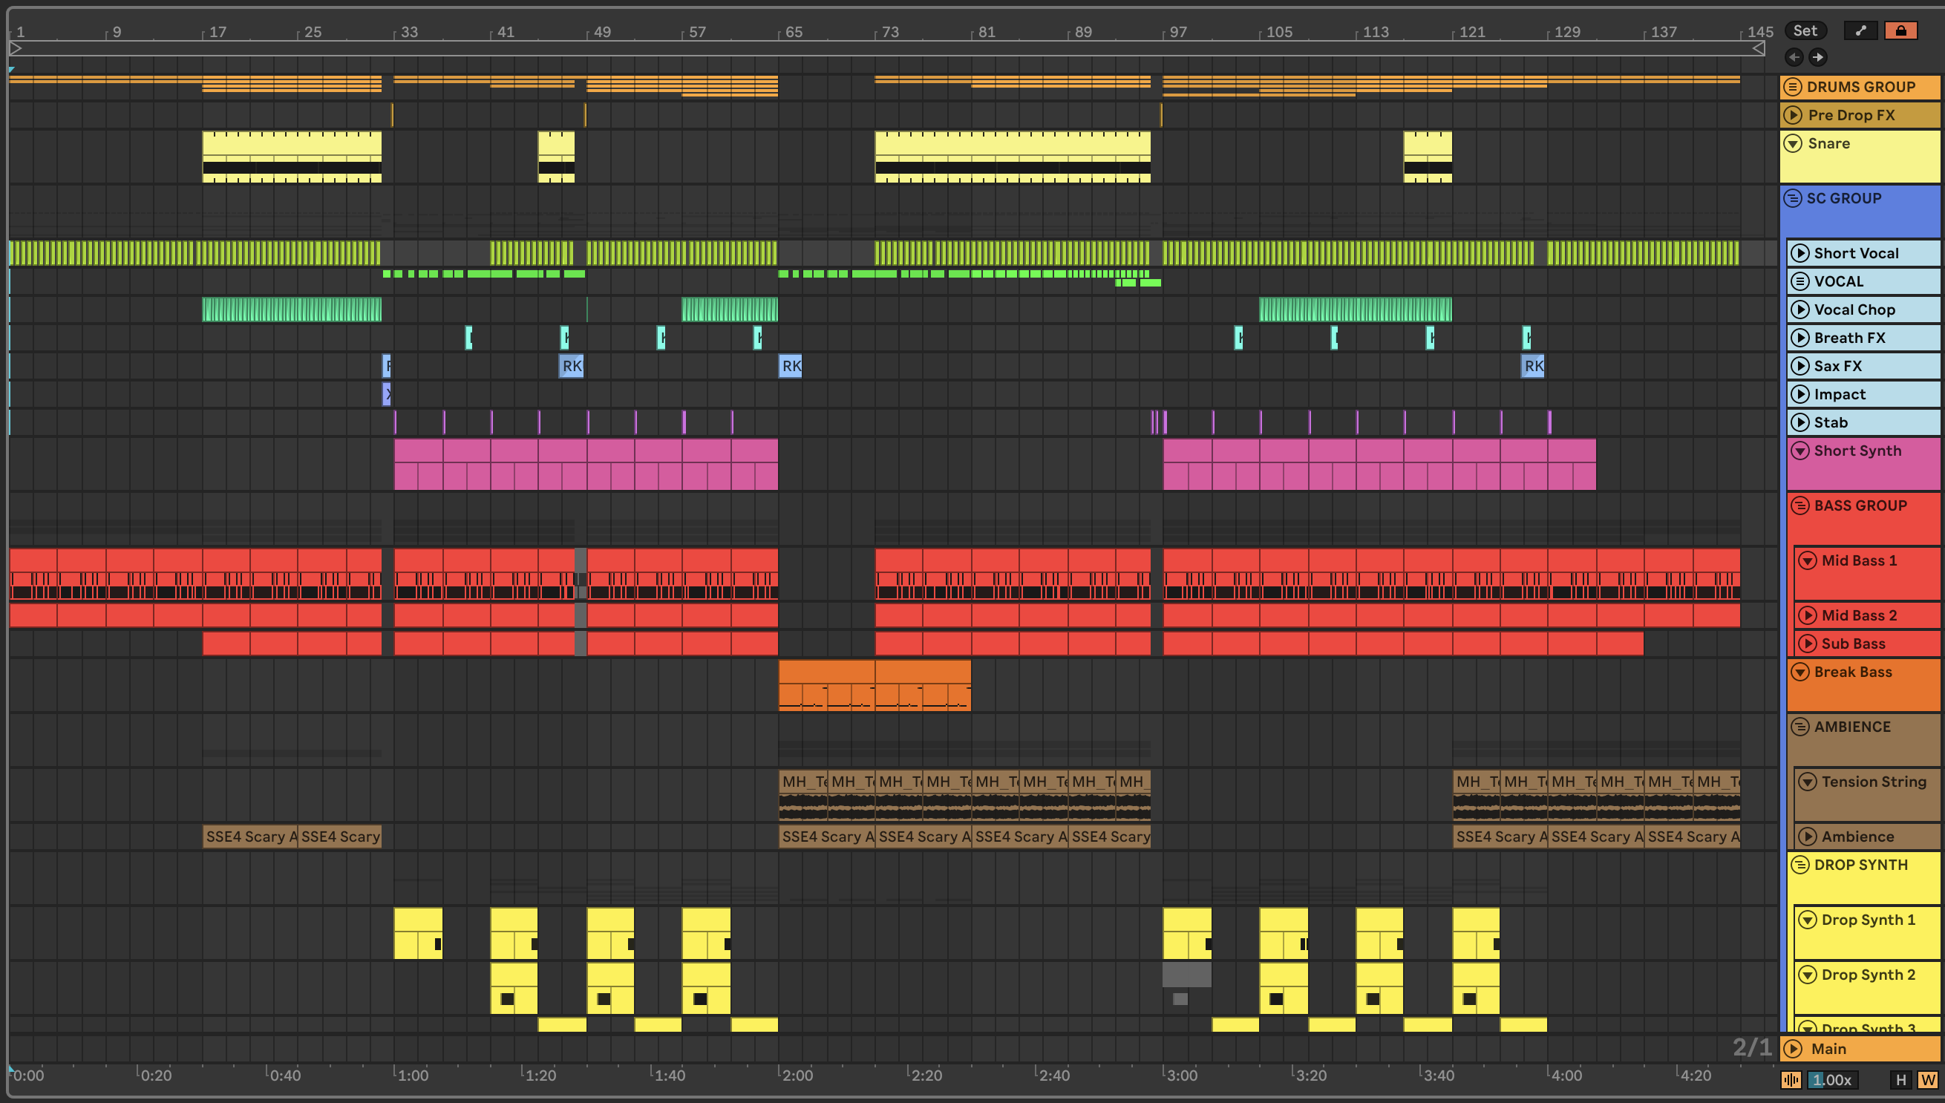Click the VOCAL group fold icon
This screenshot has height=1103, width=1945.
tap(1800, 281)
